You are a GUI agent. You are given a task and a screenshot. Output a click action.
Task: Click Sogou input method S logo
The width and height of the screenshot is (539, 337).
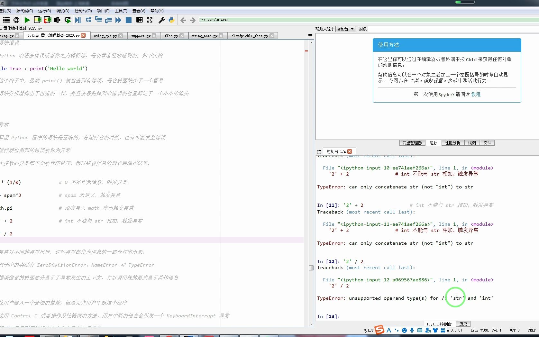[x=379, y=330]
